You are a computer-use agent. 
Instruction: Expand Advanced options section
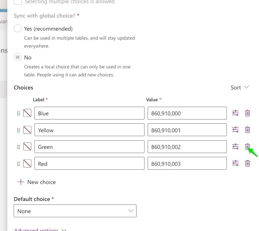pyautogui.click(x=40, y=229)
